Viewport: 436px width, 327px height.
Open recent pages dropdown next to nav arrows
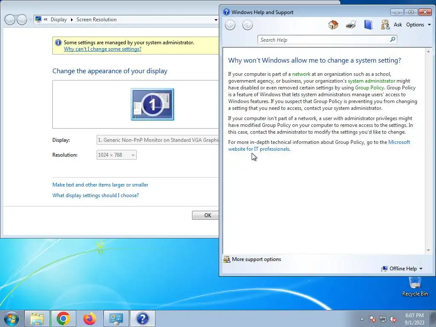point(30,20)
